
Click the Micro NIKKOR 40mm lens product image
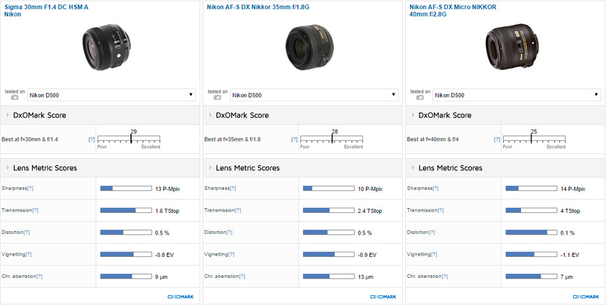click(512, 47)
